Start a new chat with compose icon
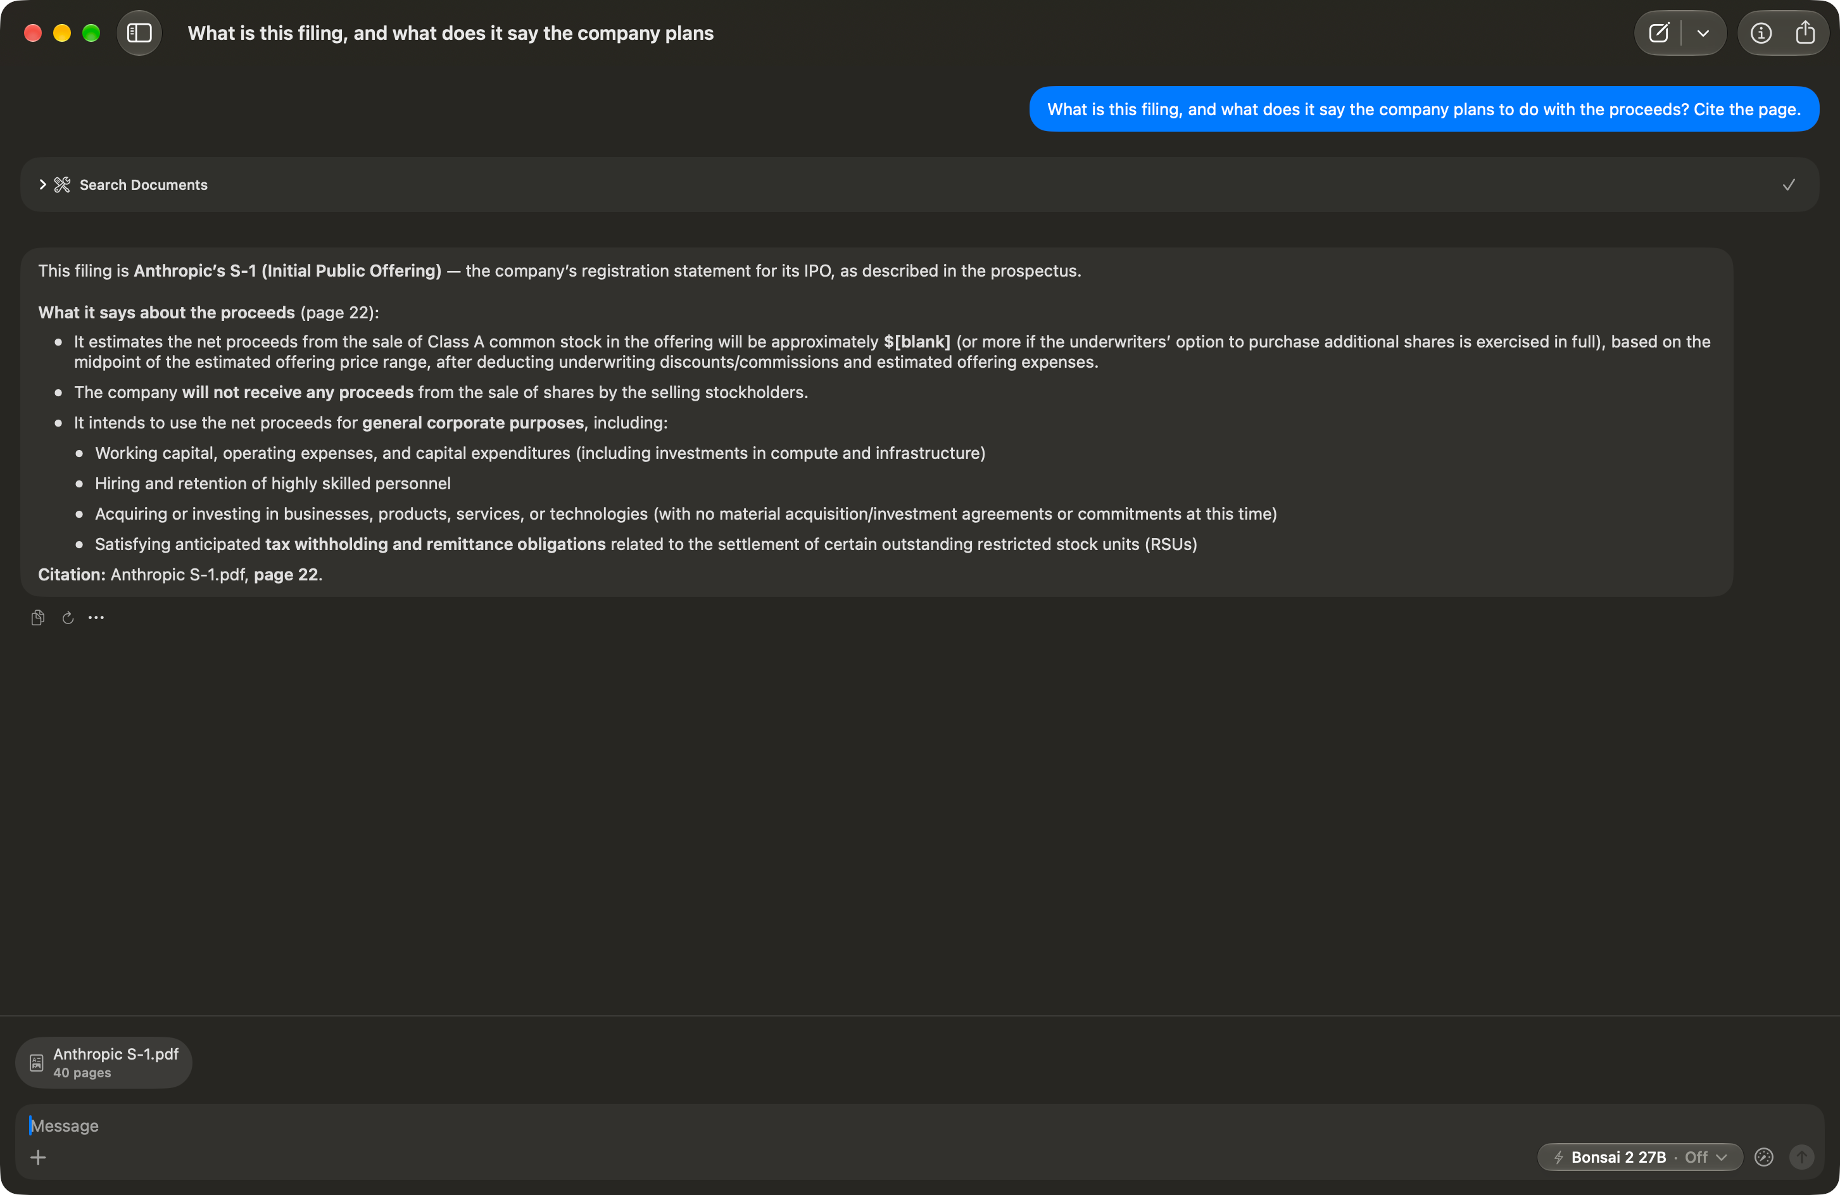This screenshot has height=1195, width=1840. (1658, 34)
